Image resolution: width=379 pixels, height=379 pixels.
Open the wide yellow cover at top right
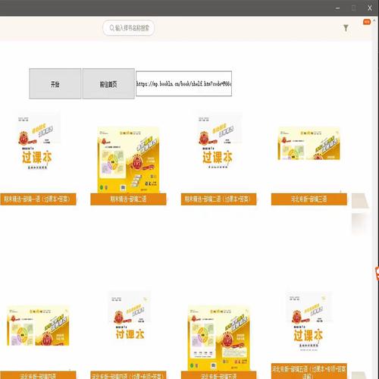click(309, 143)
